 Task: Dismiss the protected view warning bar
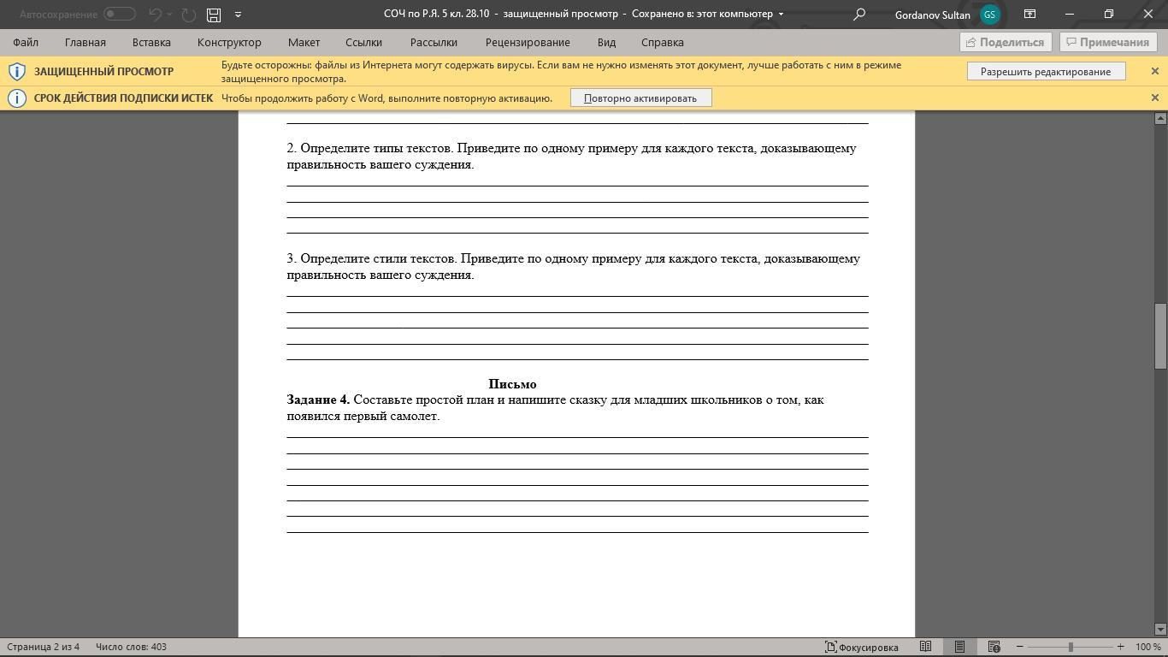point(1154,71)
